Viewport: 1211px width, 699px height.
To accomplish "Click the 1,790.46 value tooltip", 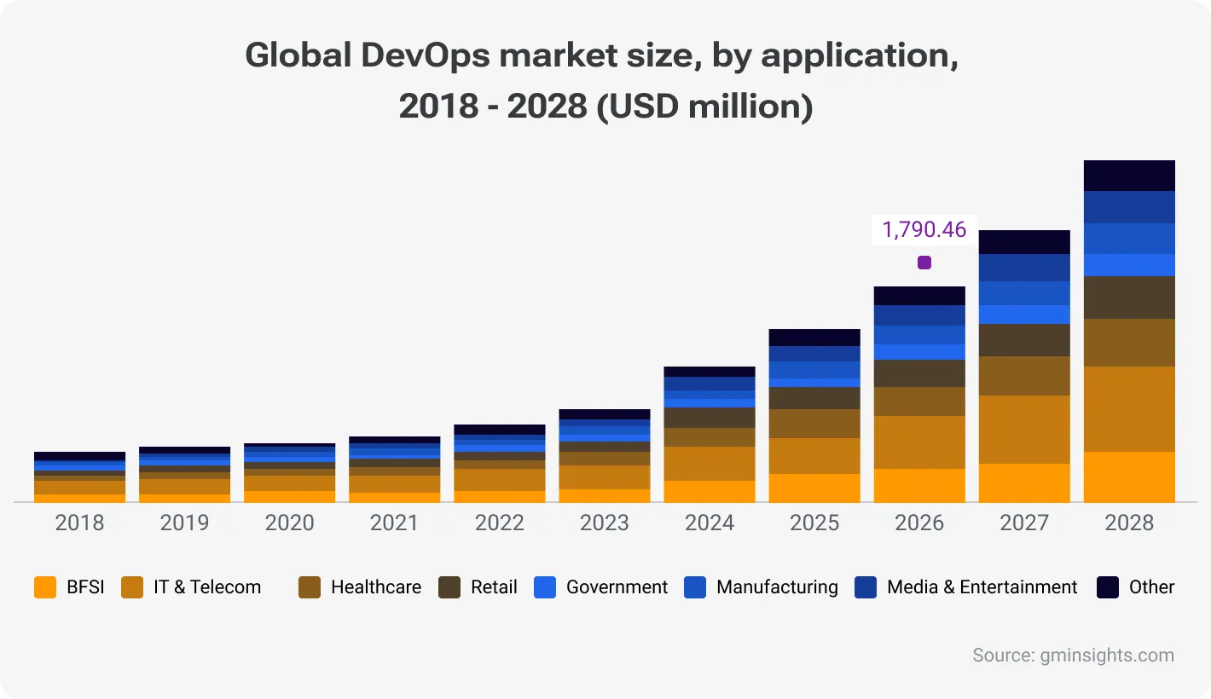I will coord(924,229).
